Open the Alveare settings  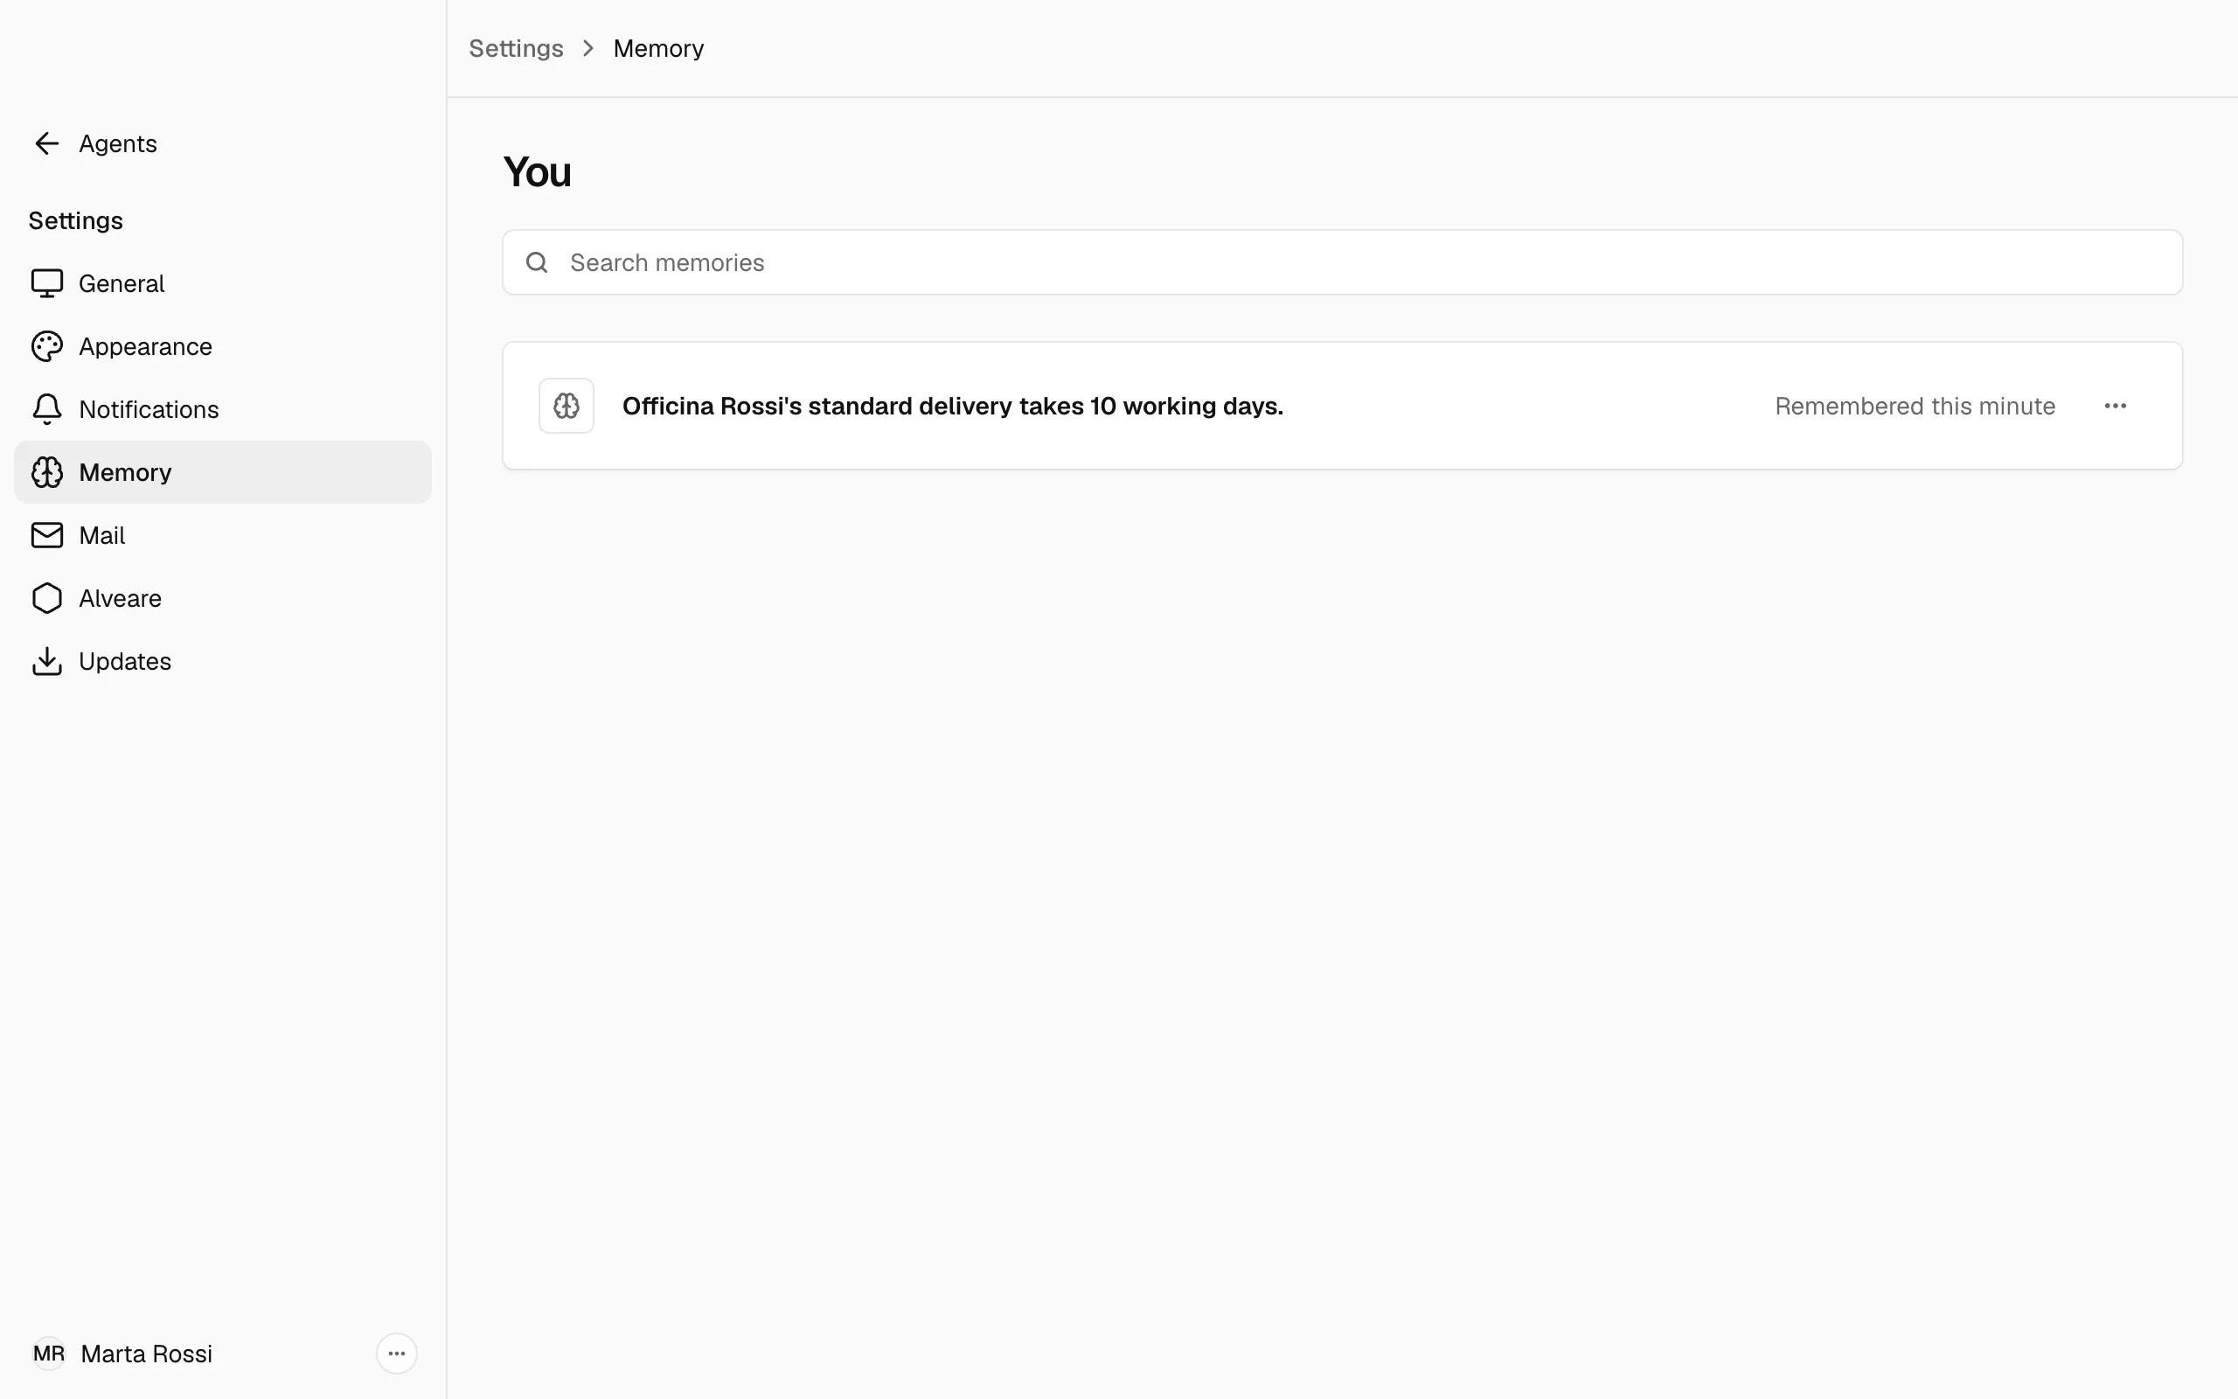click(x=223, y=598)
